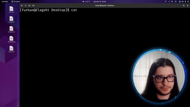
Task: Select the lorem.txt desktop file
Action: pos(11,49)
